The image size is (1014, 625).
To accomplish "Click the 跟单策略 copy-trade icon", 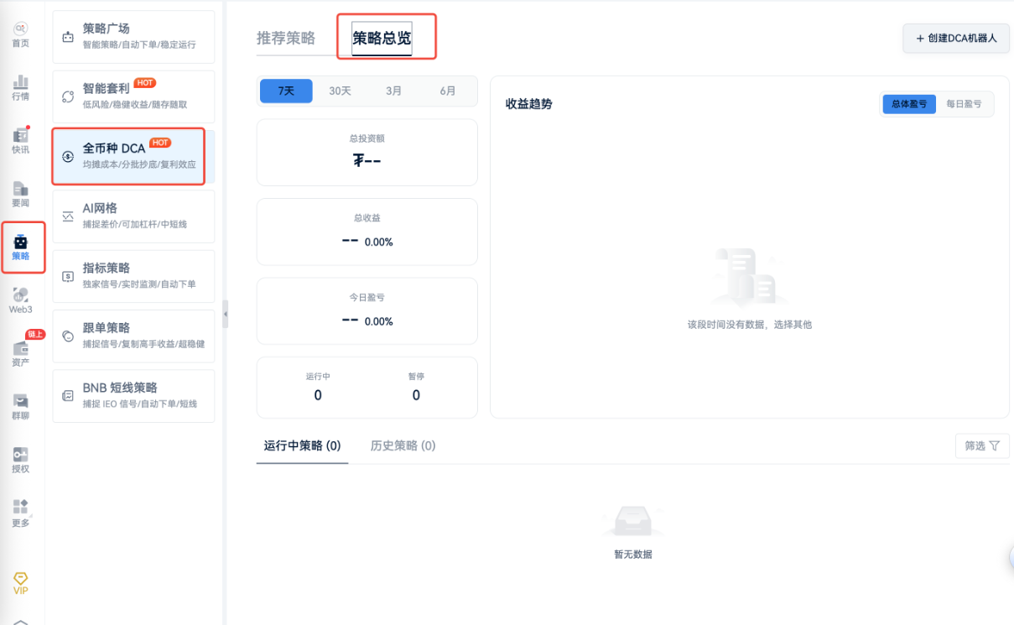I will click(x=68, y=336).
